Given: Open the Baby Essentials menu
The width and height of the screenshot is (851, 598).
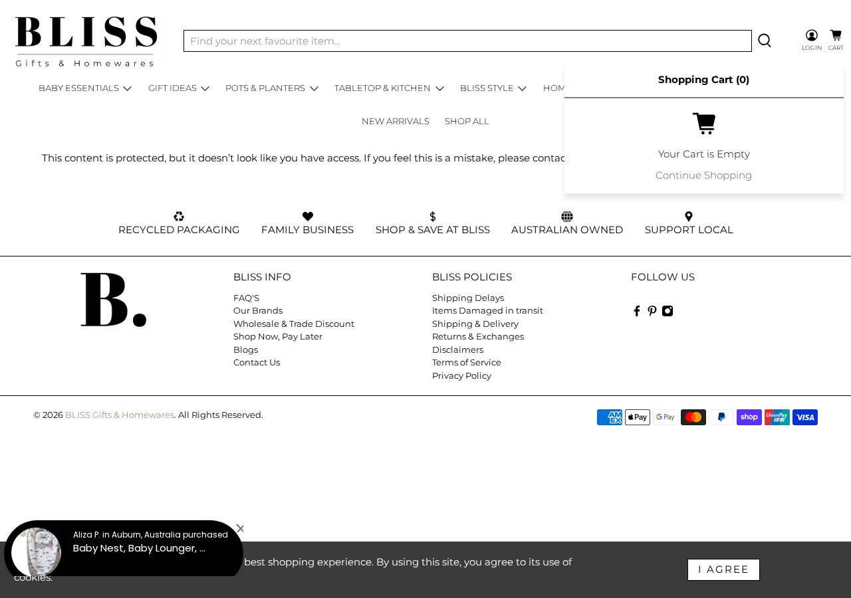Looking at the screenshot, I should [78, 88].
